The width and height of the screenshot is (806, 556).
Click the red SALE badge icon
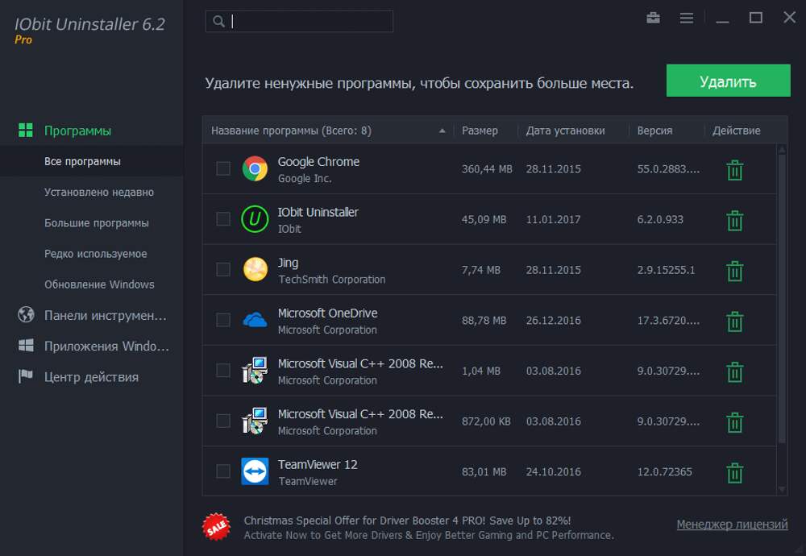216,527
